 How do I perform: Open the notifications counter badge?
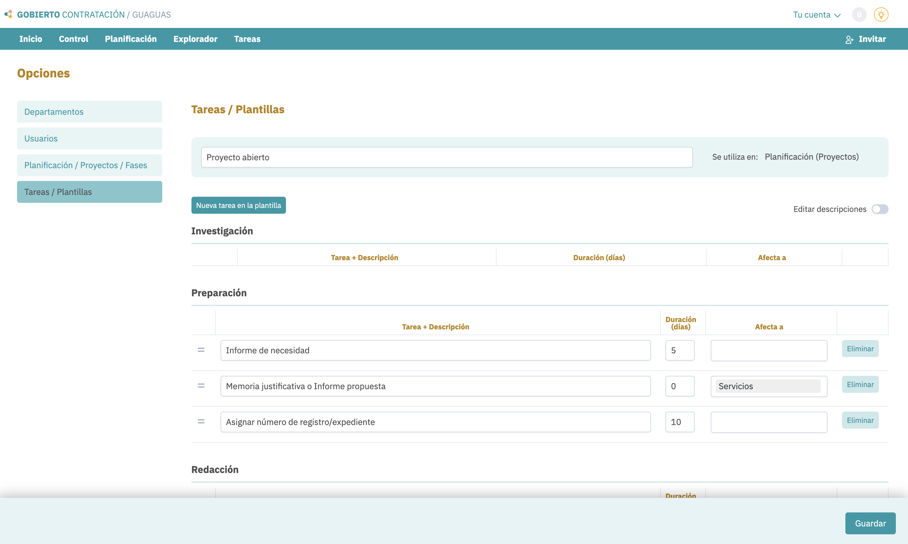[859, 15]
